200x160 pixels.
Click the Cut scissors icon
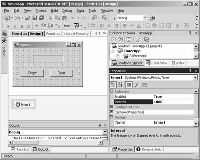point(50,18)
